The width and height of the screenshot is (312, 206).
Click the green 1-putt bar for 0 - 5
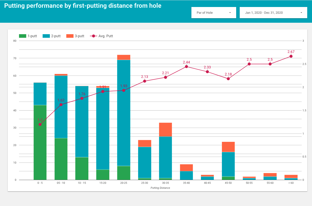[40, 142]
